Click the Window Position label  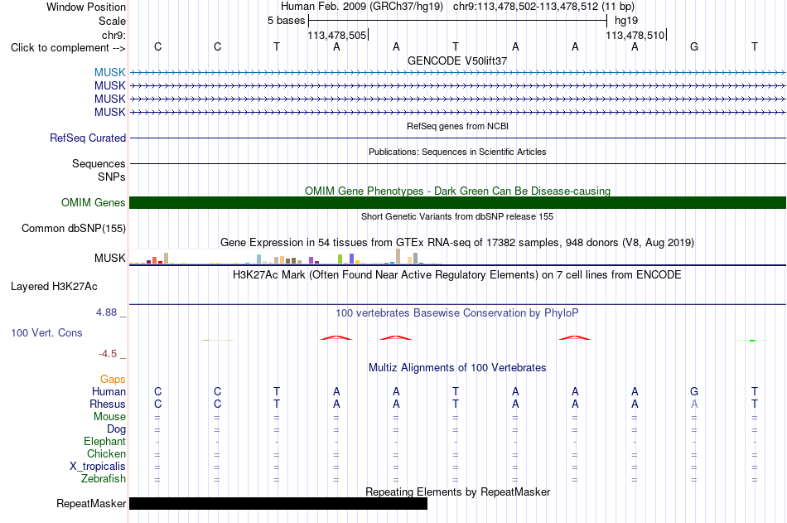[x=86, y=7]
